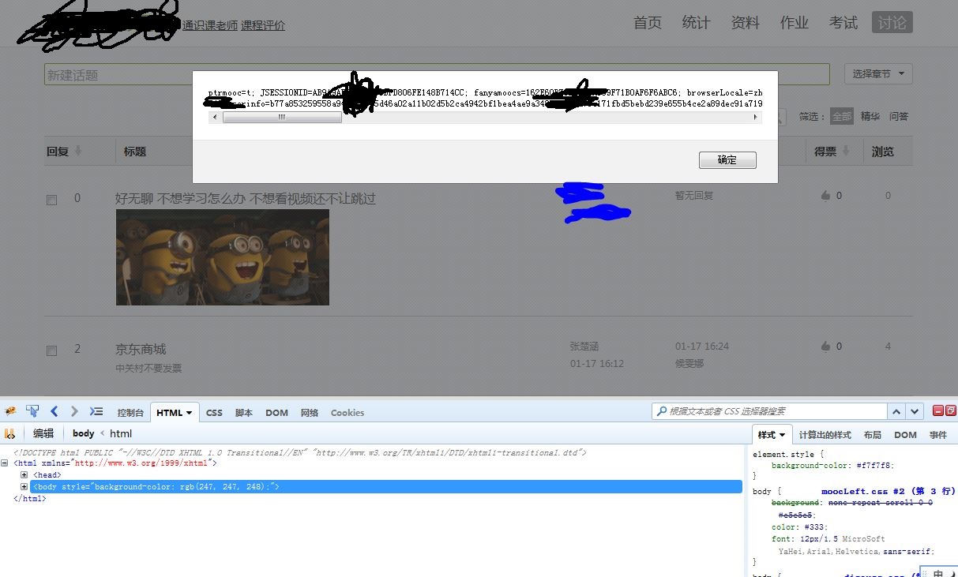The height and width of the screenshot is (577, 958).
Task: Click the 标题 column header
Action: [135, 152]
